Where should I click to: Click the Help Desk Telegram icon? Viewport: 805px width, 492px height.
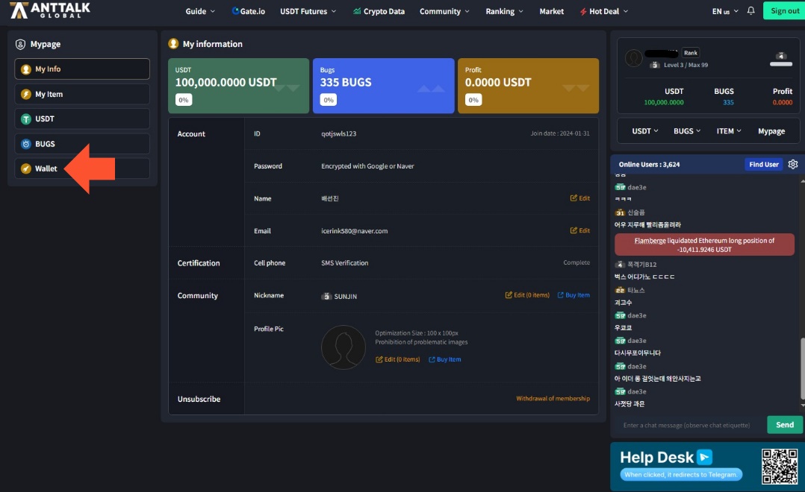pyautogui.click(x=704, y=457)
